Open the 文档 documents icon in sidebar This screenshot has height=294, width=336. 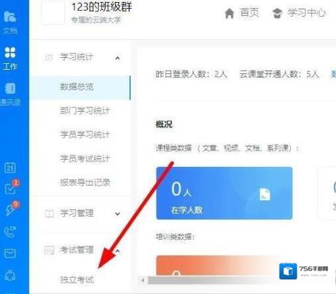[x=10, y=23]
